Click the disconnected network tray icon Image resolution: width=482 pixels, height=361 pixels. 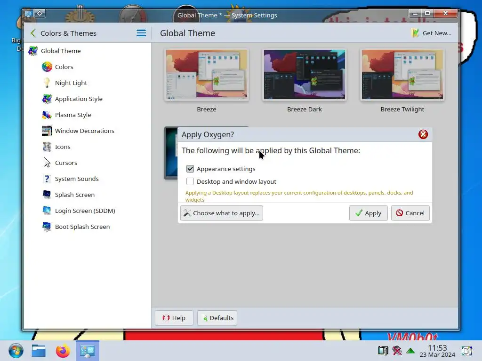[397, 350]
